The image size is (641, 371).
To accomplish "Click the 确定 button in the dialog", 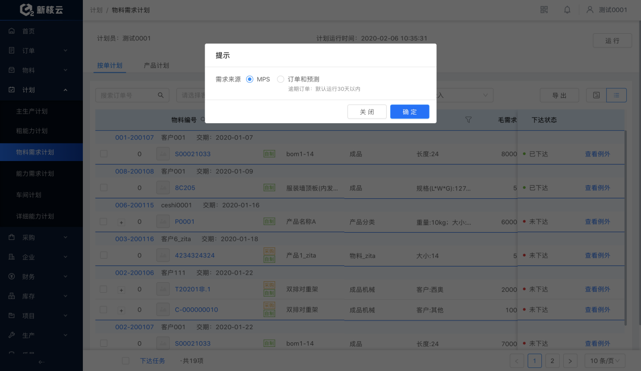I will coord(409,112).
